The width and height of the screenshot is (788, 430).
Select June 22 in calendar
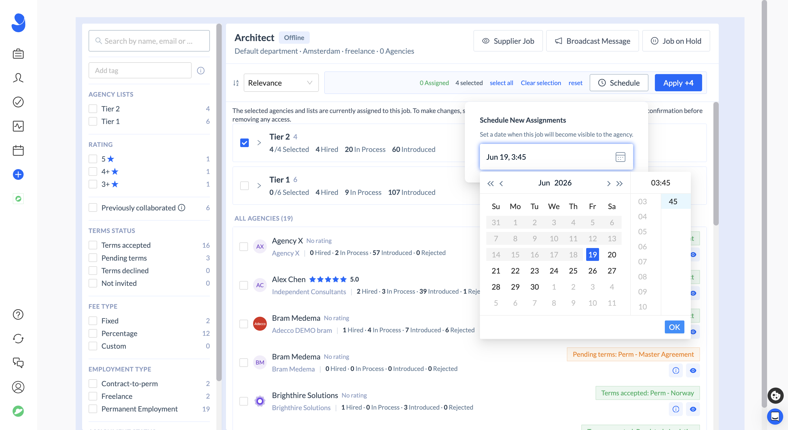515,271
